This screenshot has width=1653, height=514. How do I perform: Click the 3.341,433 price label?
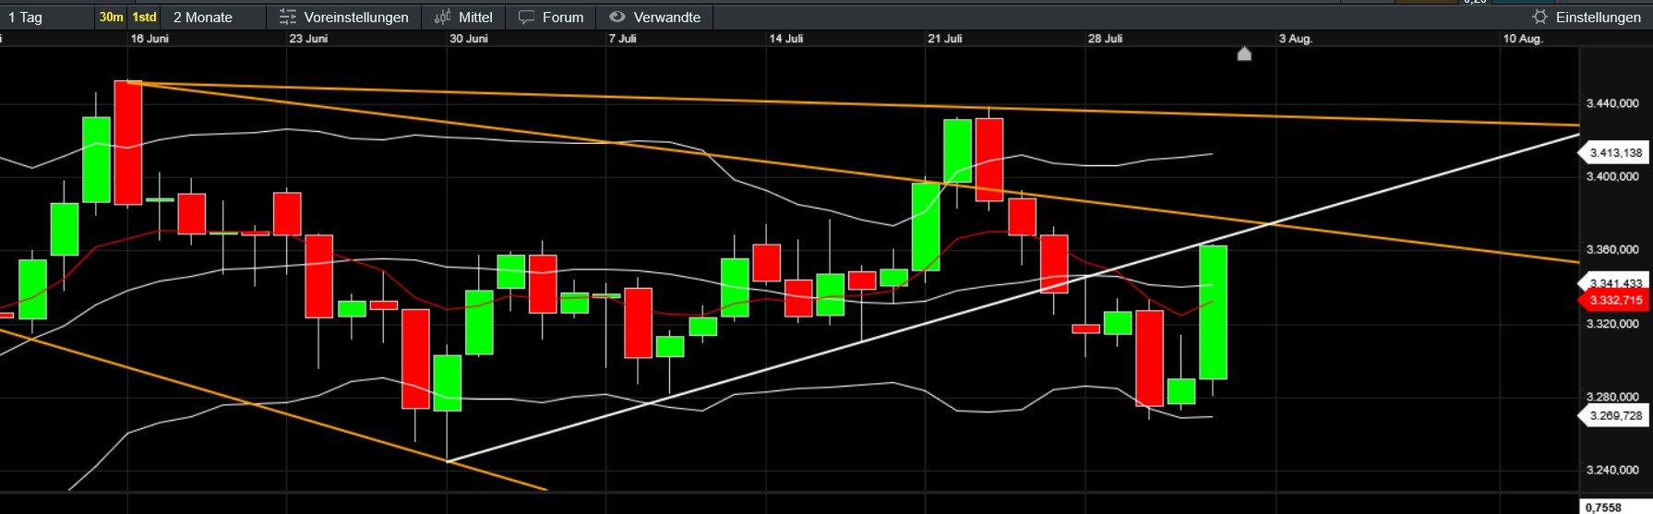coord(1616,282)
